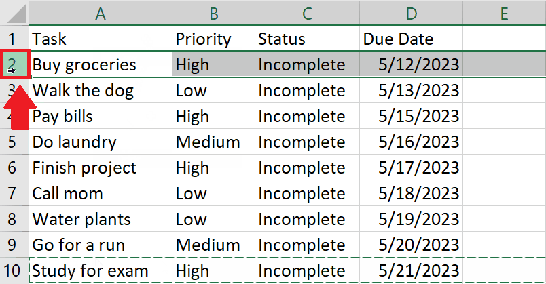Select column D header
The width and height of the screenshot is (546, 284).
(x=412, y=13)
